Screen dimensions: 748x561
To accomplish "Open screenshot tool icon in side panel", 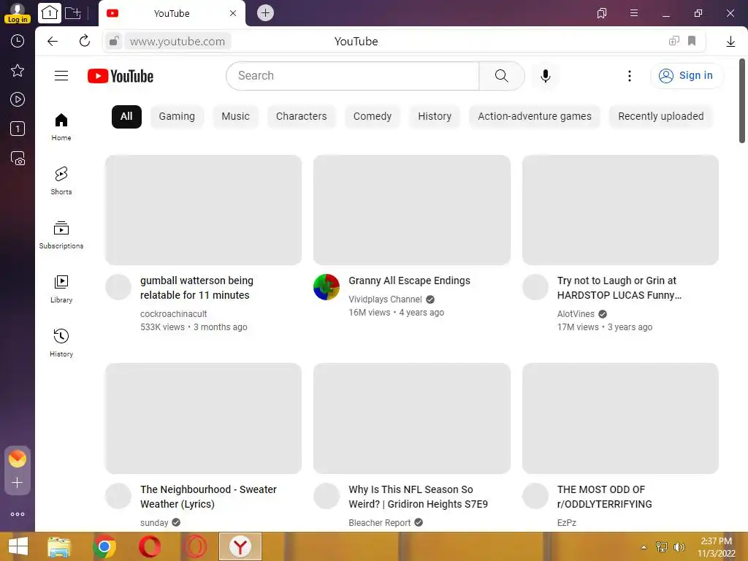I will click(x=18, y=158).
